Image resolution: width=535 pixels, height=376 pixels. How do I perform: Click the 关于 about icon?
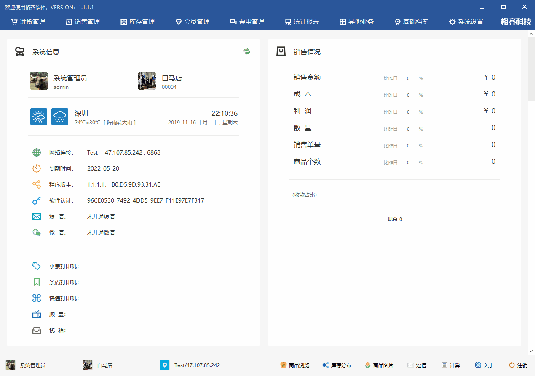point(478,365)
